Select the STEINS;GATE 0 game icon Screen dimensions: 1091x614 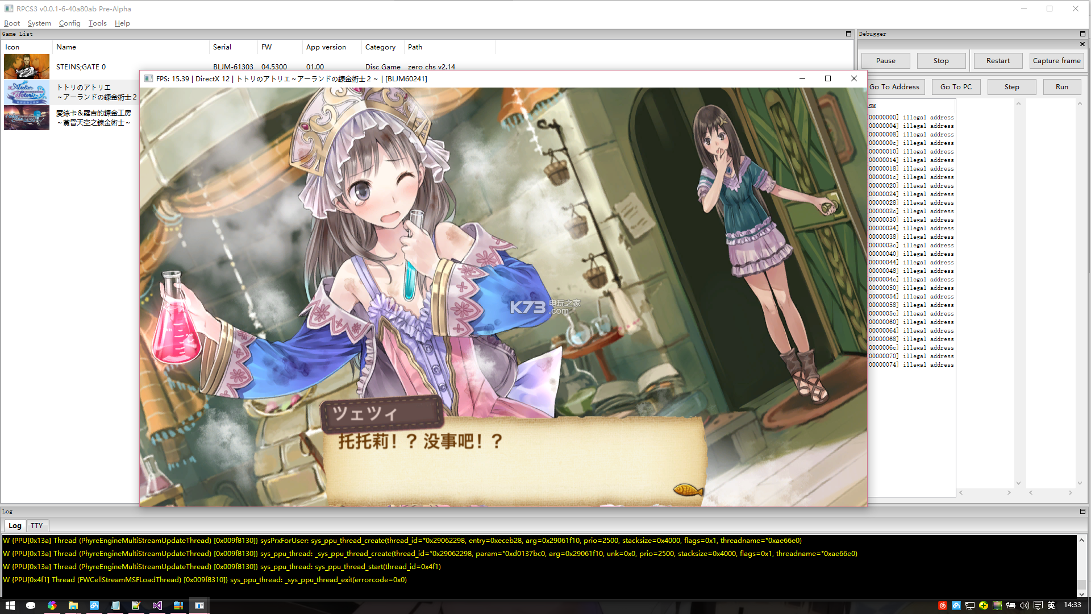click(x=27, y=67)
